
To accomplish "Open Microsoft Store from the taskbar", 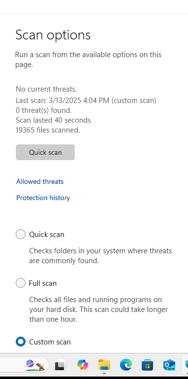I will click(148, 365).
